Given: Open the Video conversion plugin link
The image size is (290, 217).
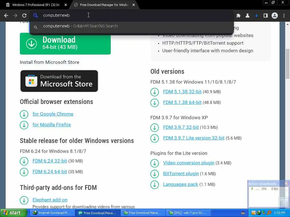Looking at the screenshot, I should coord(189,163).
